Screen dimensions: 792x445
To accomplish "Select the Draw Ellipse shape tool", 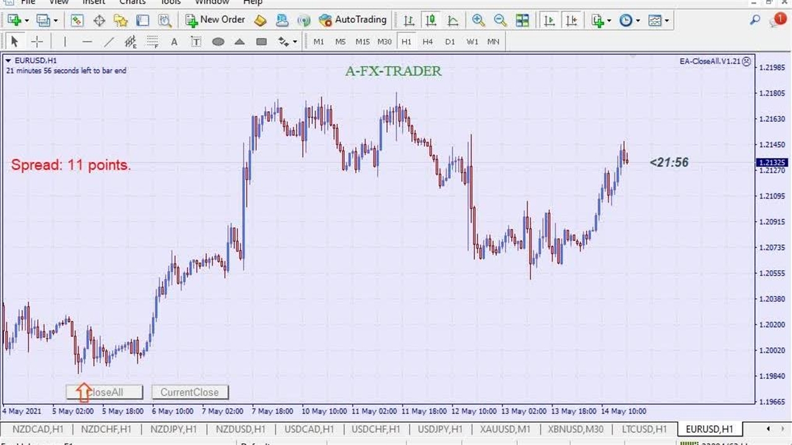I will click(x=218, y=41).
